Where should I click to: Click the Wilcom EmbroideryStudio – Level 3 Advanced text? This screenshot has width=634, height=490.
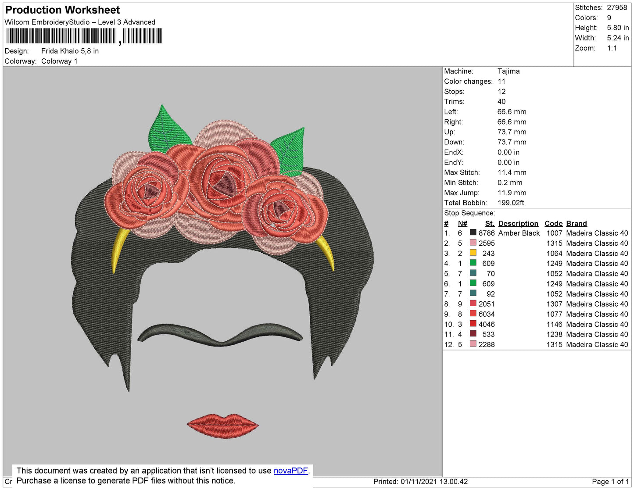coord(80,22)
